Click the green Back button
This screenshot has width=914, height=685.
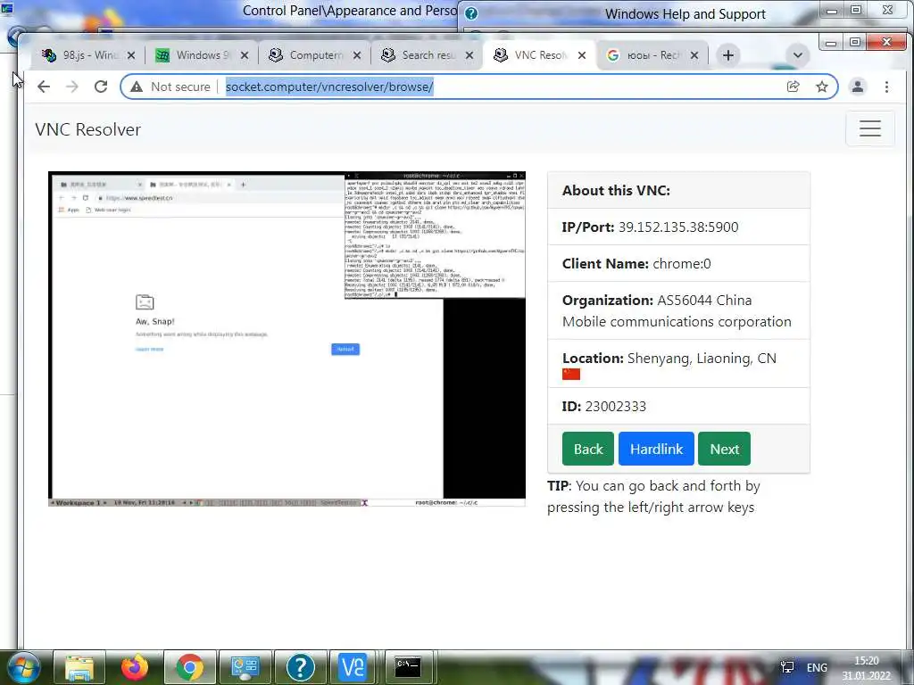tap(588, 449)
